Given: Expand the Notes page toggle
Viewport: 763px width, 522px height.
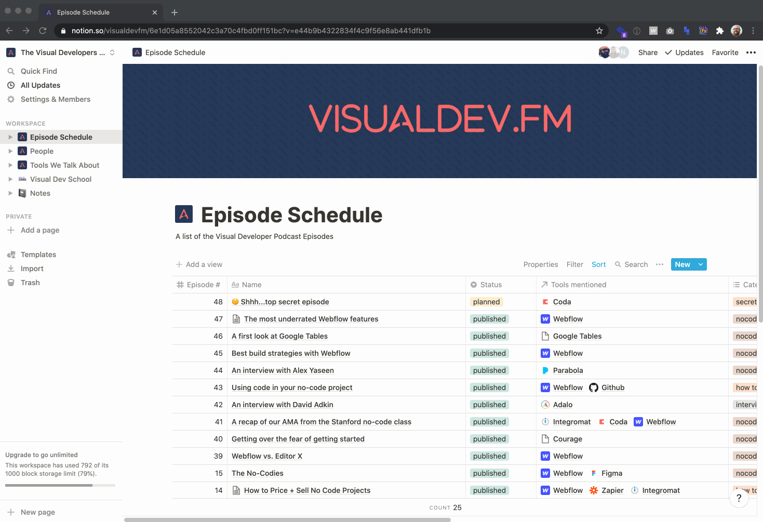Looking at the screenshot, I should coord(10,193).
